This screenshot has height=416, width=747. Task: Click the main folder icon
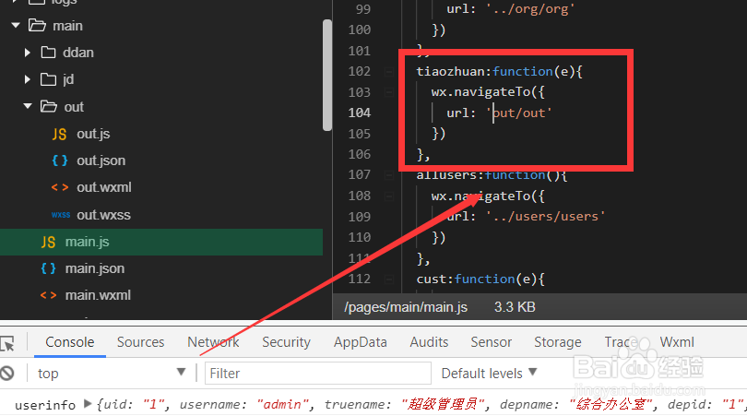(37, 25)
